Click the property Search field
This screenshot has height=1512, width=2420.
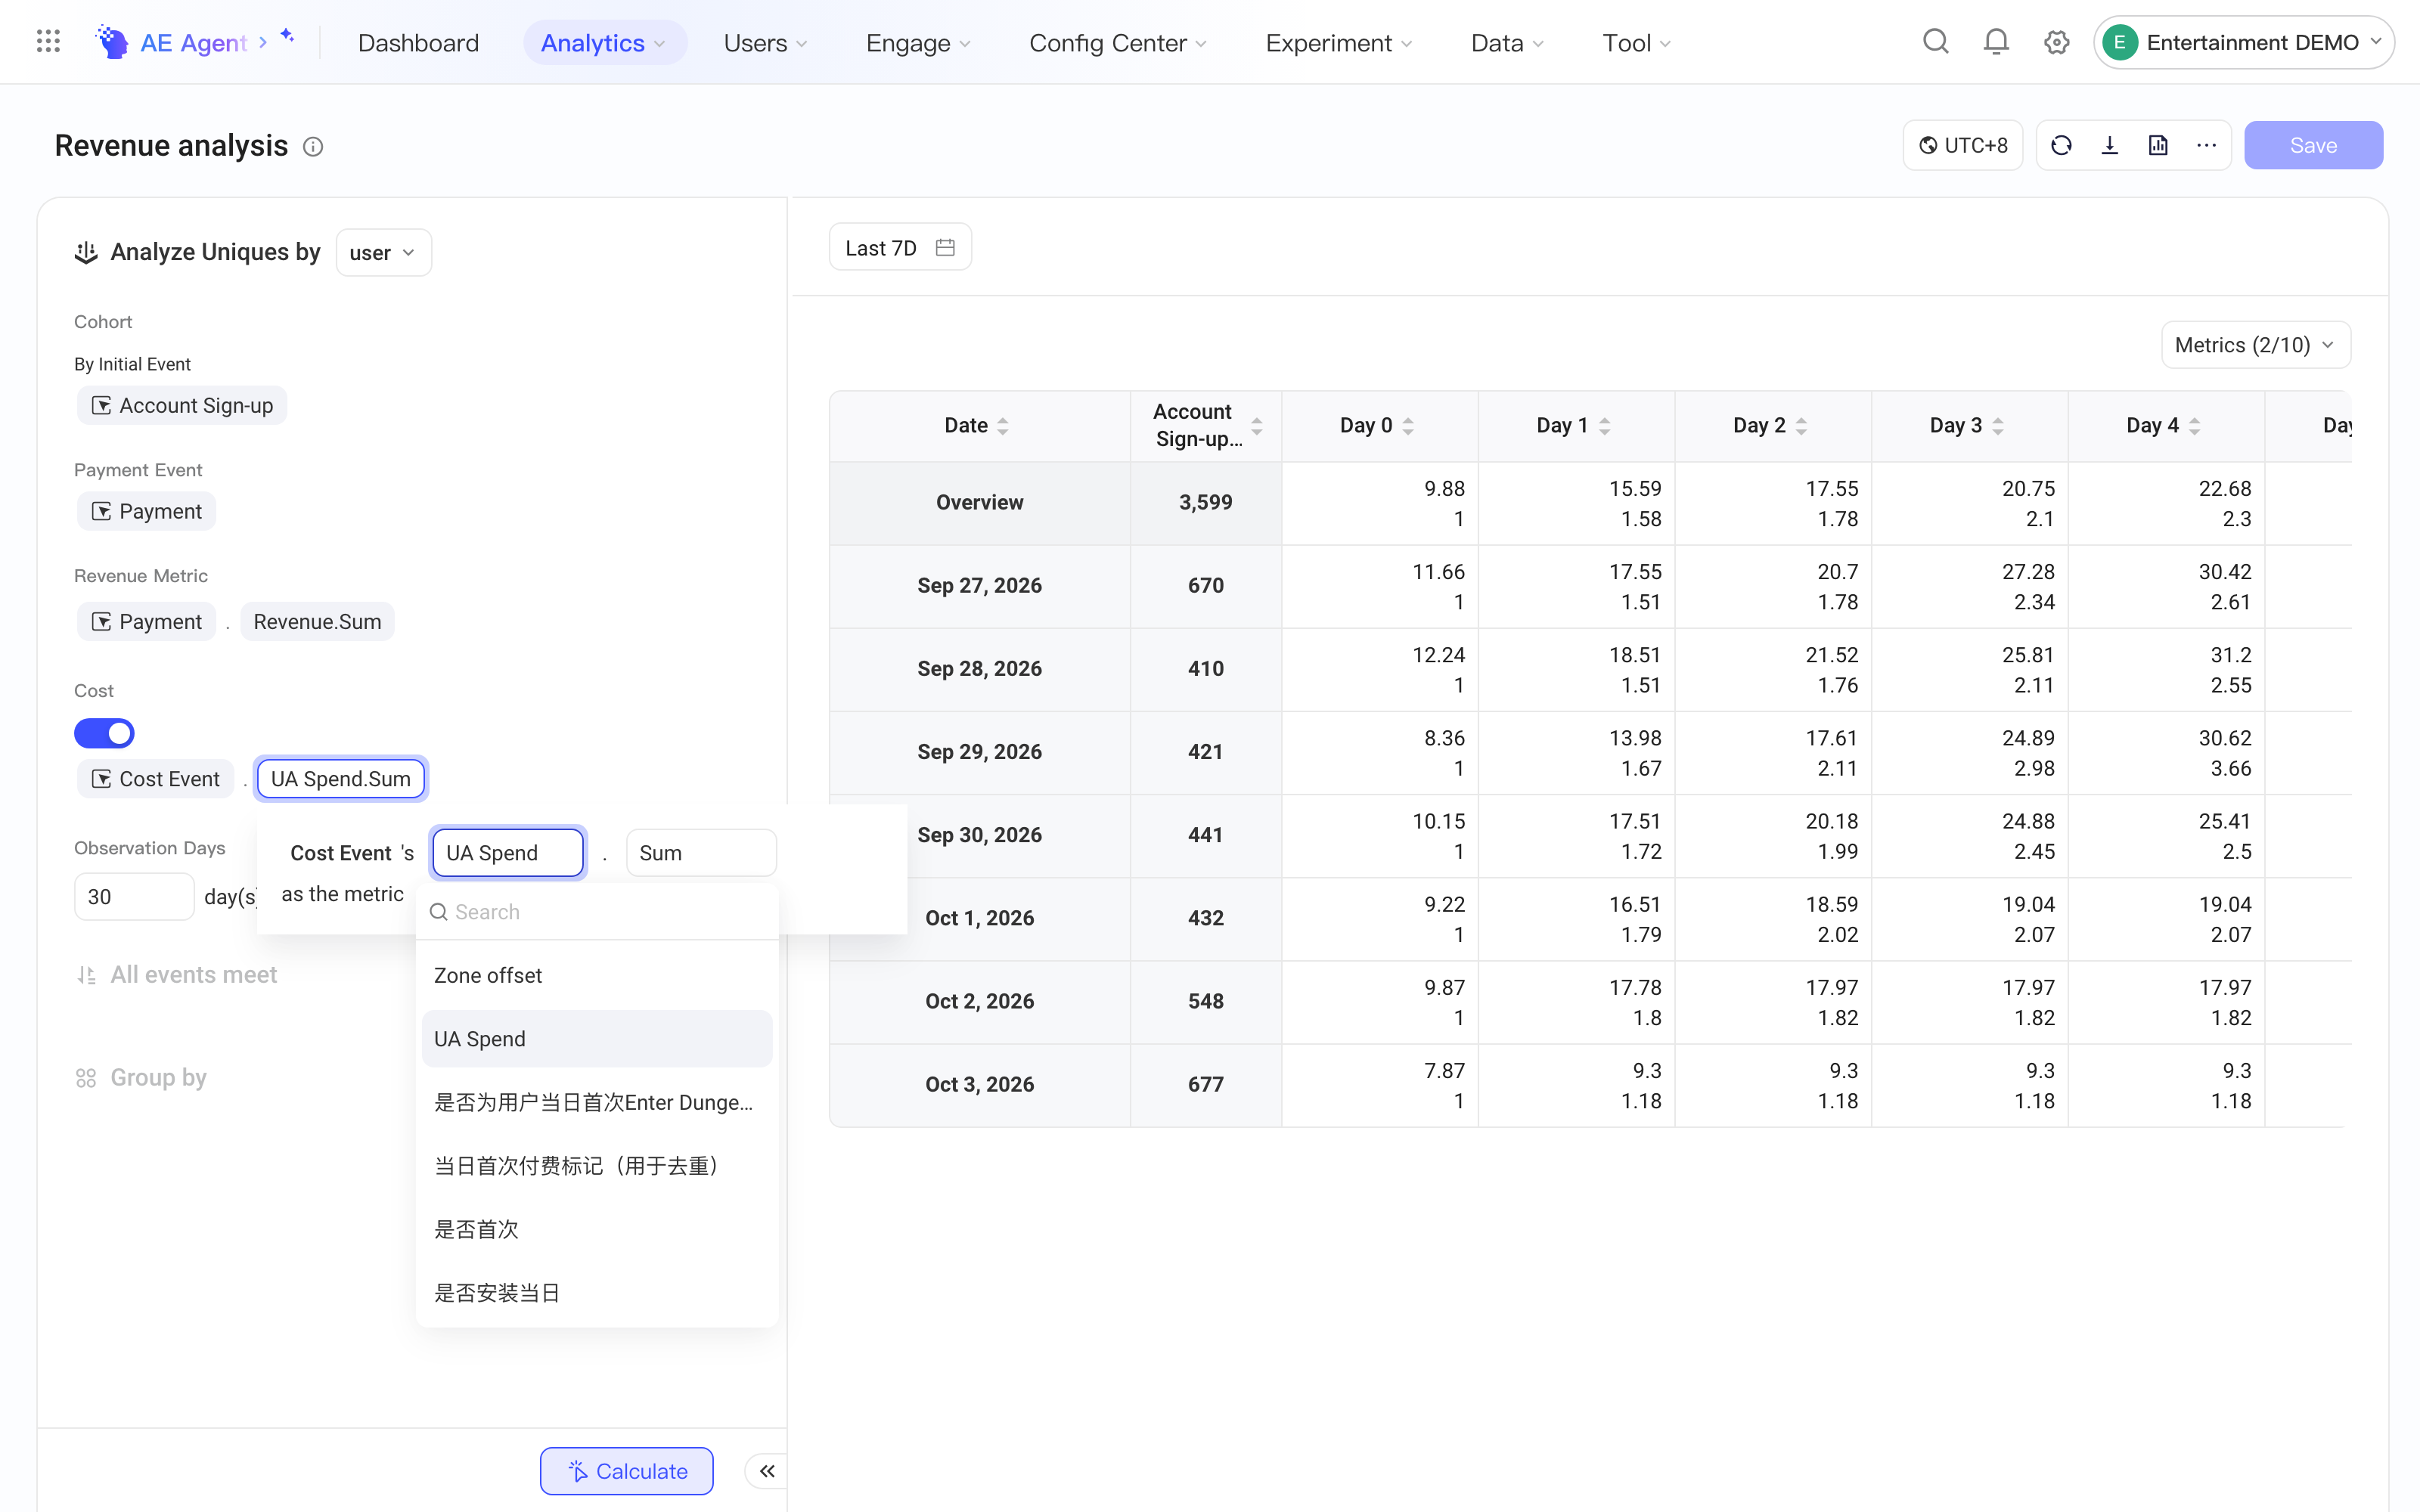coord(597,911)
